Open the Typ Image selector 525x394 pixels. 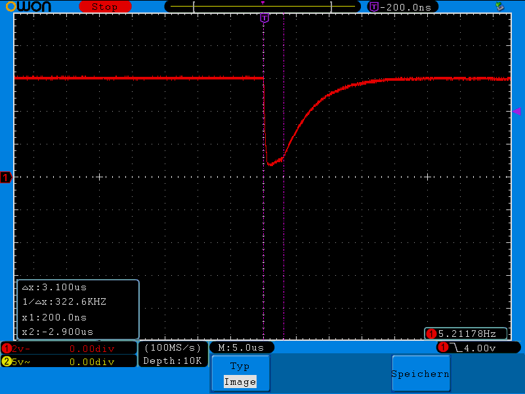click(240, 374)
